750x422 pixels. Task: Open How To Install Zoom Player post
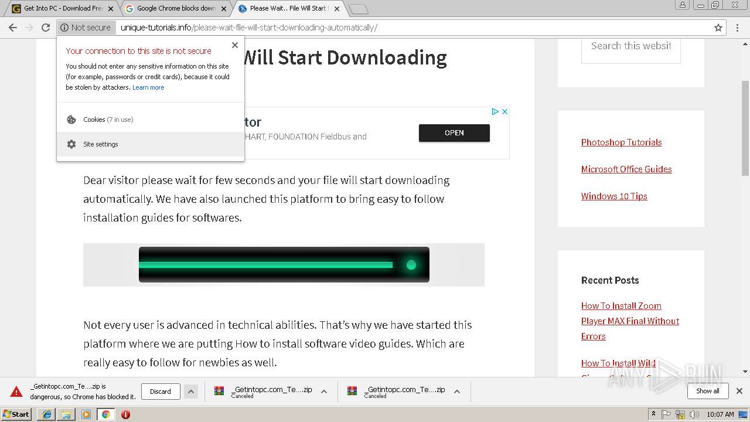[630, 321]
